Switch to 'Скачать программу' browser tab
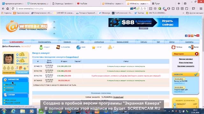 point(38,3)
